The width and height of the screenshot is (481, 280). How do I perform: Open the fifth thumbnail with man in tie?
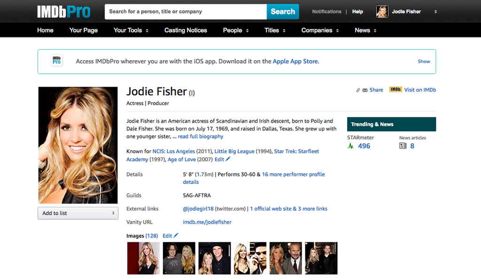286,258
